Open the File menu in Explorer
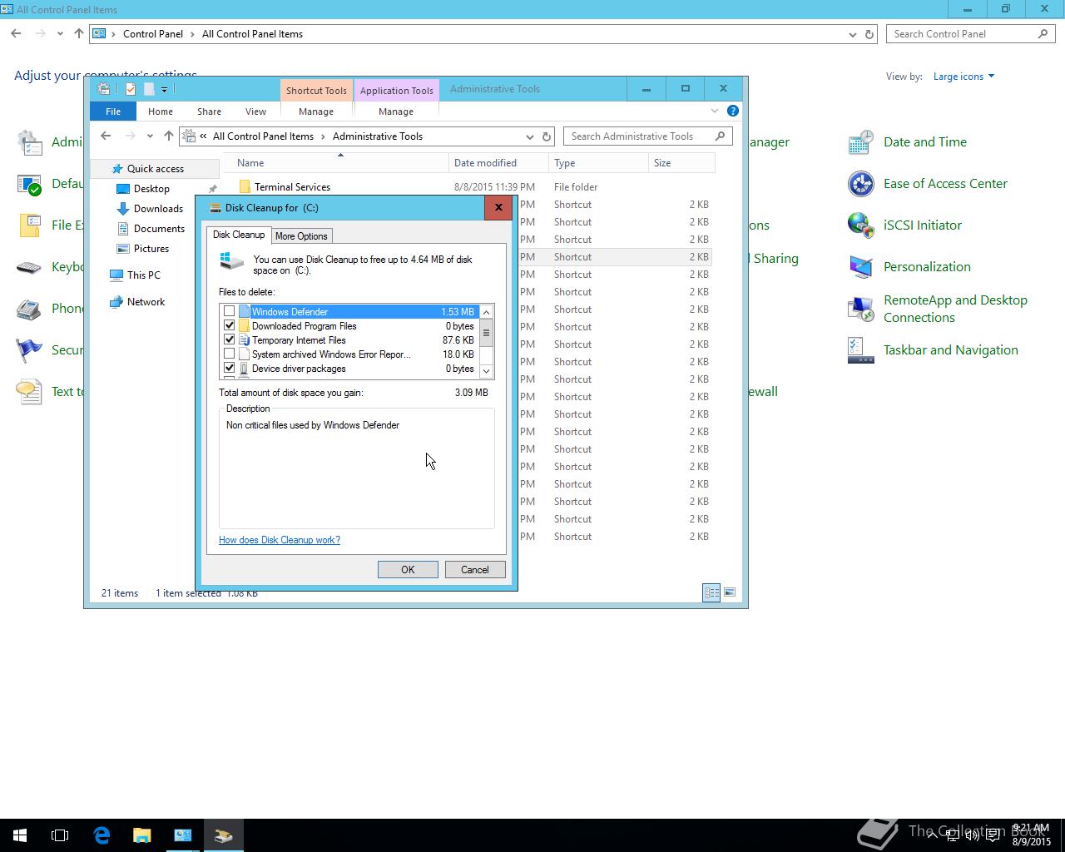Screen dimensions: 1065x852 pyautogui.click(x=113, y=111)
